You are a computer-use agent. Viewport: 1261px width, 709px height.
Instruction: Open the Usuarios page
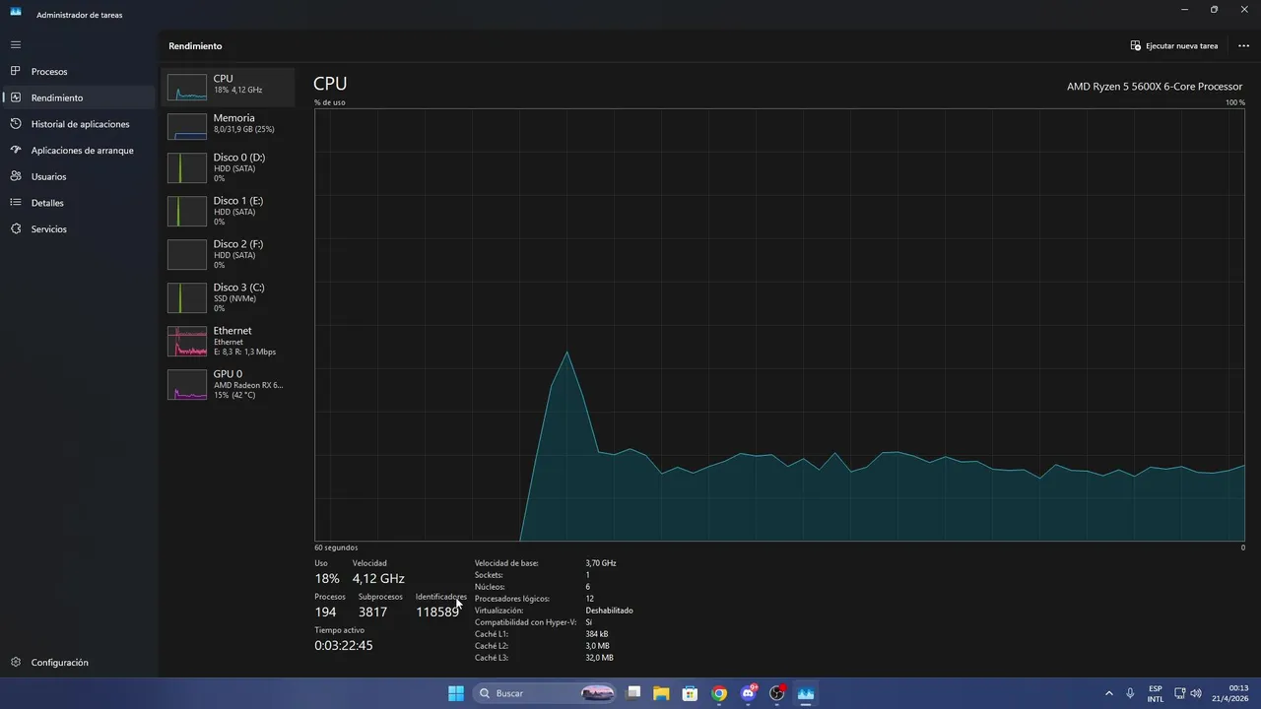click(79, 176)
